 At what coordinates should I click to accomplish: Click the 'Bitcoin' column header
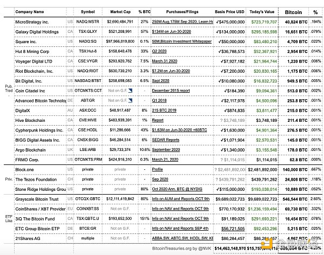point(293,12)
